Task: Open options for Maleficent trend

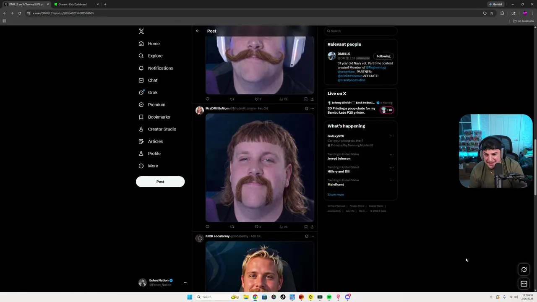Action: point(392,180)
